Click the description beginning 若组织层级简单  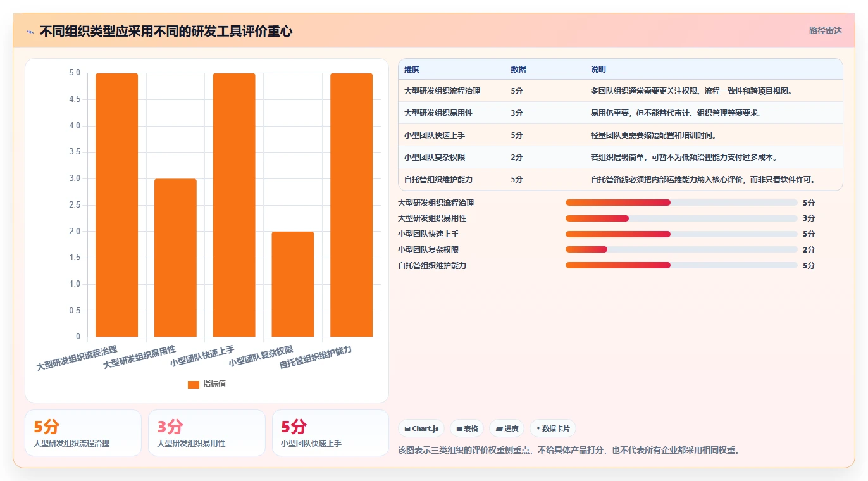point(684,158)
